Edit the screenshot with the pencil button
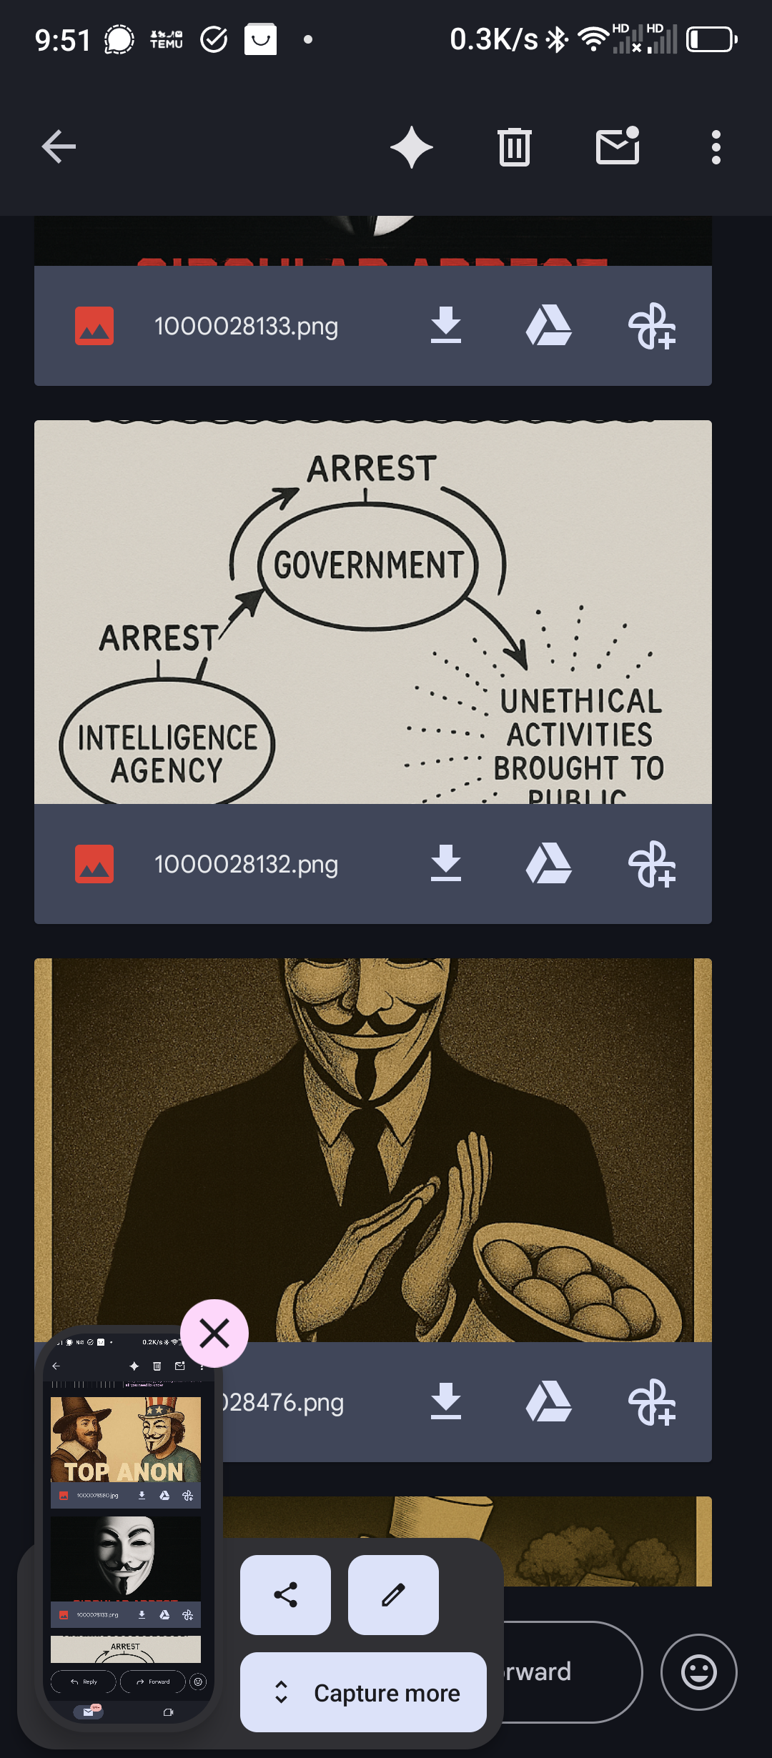 click(x=393, y=1595)
